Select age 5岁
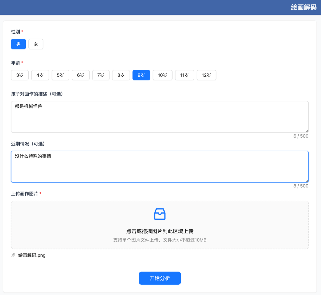 pyautogui.click(x=60, y=75)
